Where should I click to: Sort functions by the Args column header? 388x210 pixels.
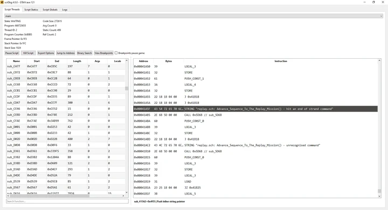point(97,61)
